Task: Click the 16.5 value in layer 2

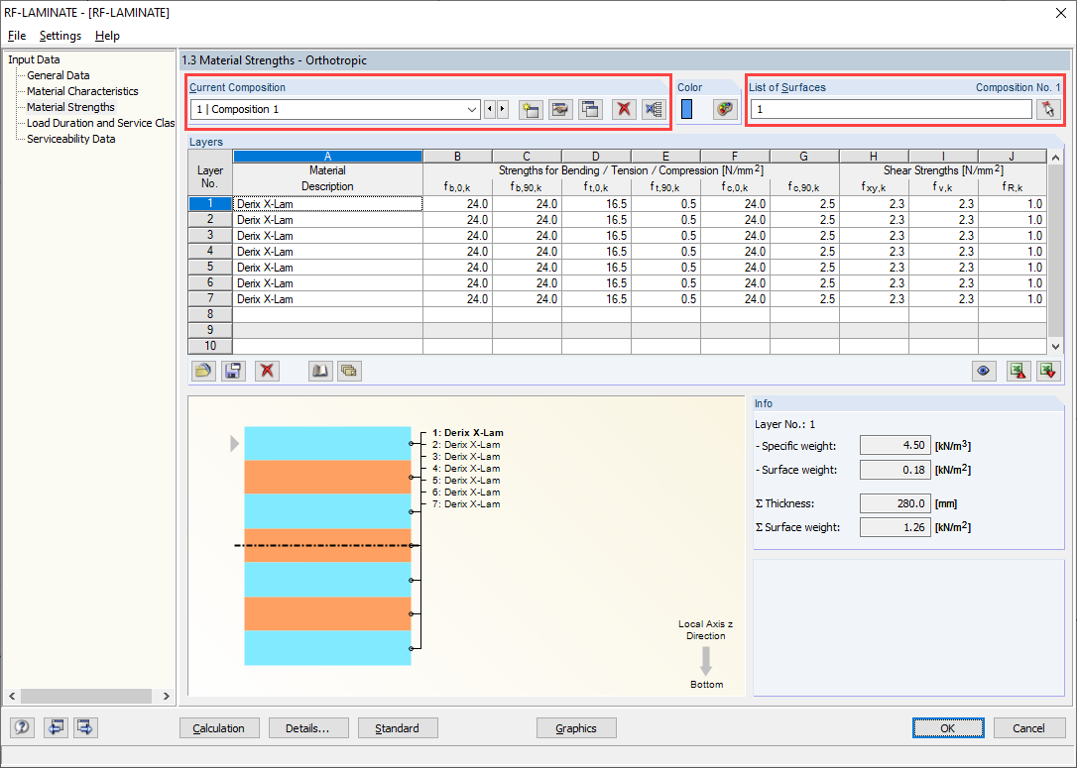Action: coord(596,220)
